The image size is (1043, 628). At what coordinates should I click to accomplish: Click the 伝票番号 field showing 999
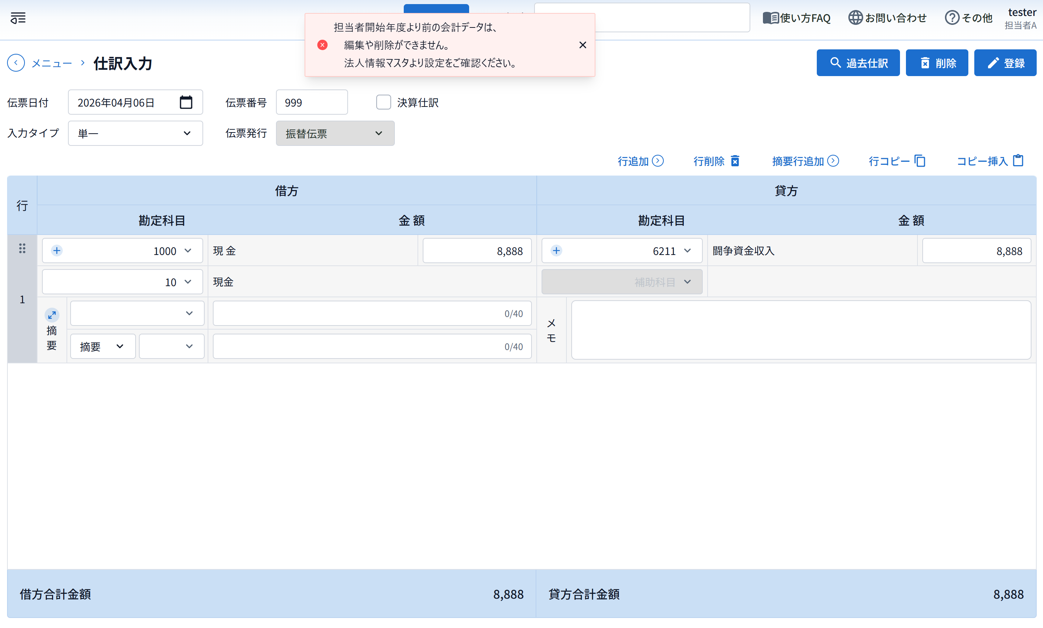coord(312,102)
